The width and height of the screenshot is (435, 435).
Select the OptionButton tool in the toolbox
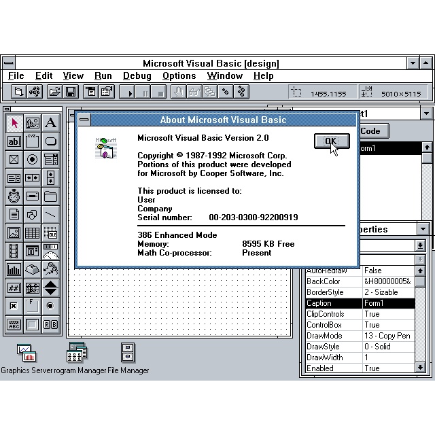[33, 160]
